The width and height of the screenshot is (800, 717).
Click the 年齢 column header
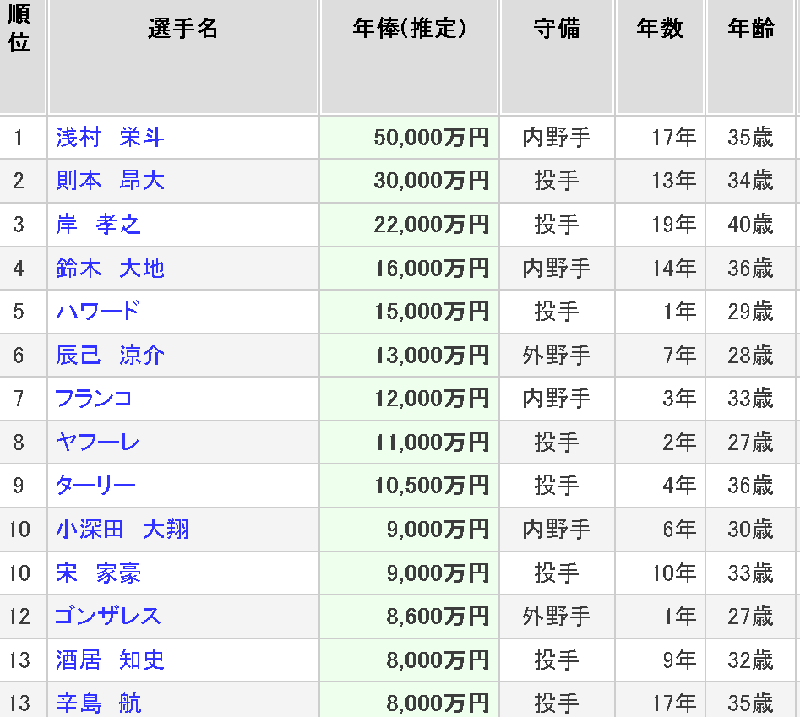pos(750,29)
